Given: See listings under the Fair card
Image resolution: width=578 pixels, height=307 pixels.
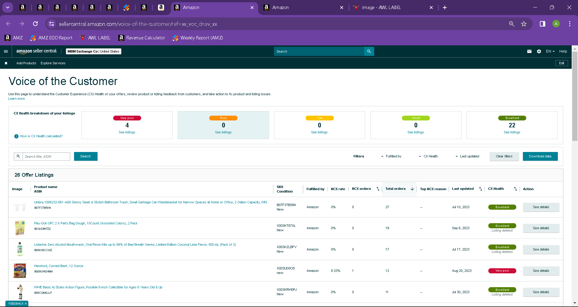Looking at the screenshot, I should [319, 132].
